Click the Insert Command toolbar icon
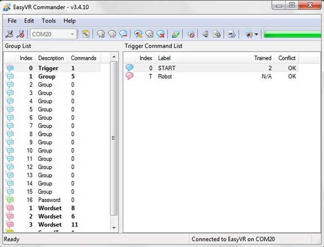 [x=112, y=34]
